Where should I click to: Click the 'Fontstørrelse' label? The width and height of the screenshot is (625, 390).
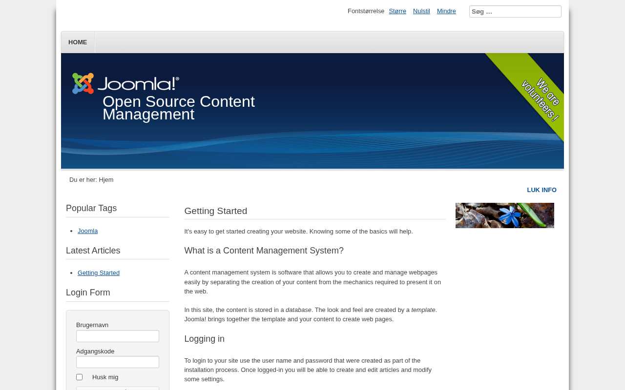[x=366, y=11]
